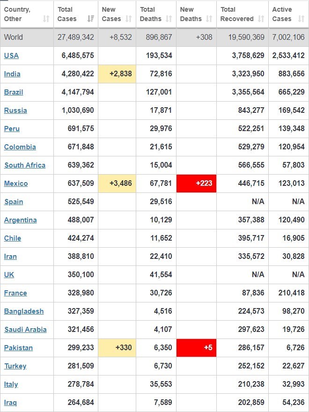Screen dimensions: 309x412
Task: Open the Colombia country link
Action: (20, 147)
